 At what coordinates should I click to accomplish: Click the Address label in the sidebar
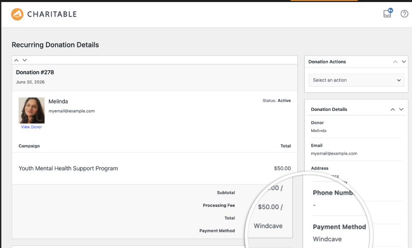pyautogui.click(x=320, y=168)
